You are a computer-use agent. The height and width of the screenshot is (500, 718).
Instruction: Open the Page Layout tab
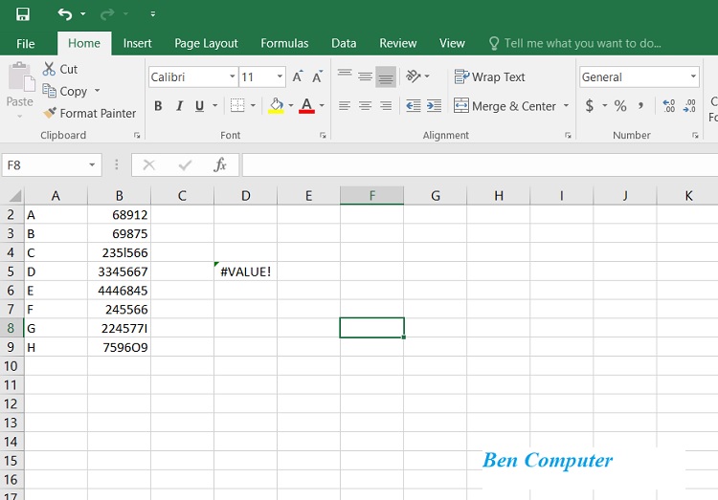click(206, 43)
